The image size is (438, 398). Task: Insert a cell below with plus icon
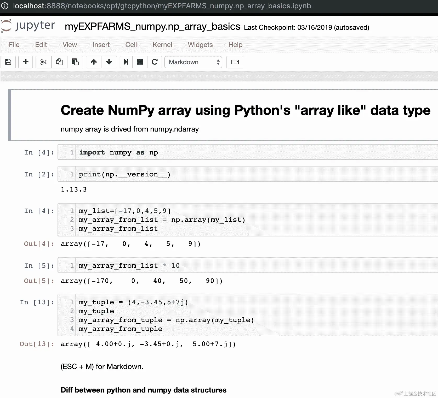pos(26,62)
